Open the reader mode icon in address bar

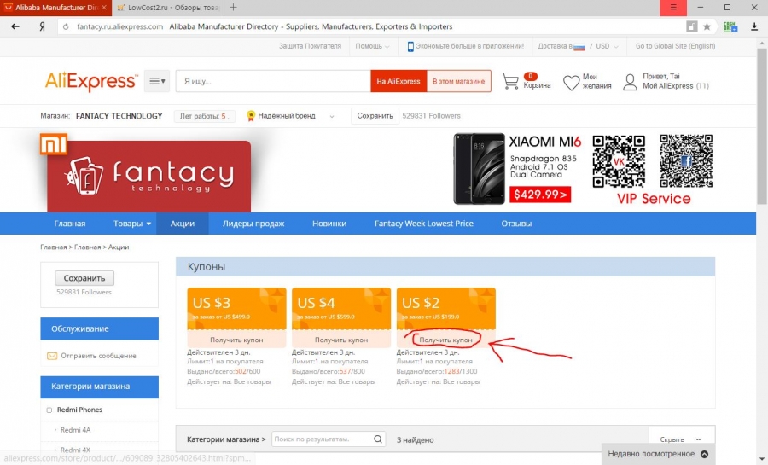click(691, 26)
